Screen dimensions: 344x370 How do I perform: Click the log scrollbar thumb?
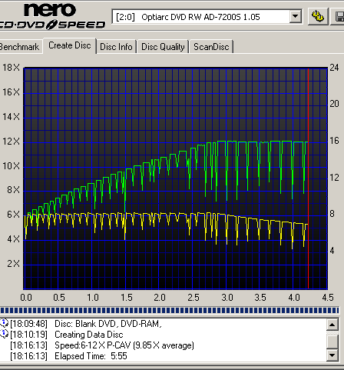(332, 342)
